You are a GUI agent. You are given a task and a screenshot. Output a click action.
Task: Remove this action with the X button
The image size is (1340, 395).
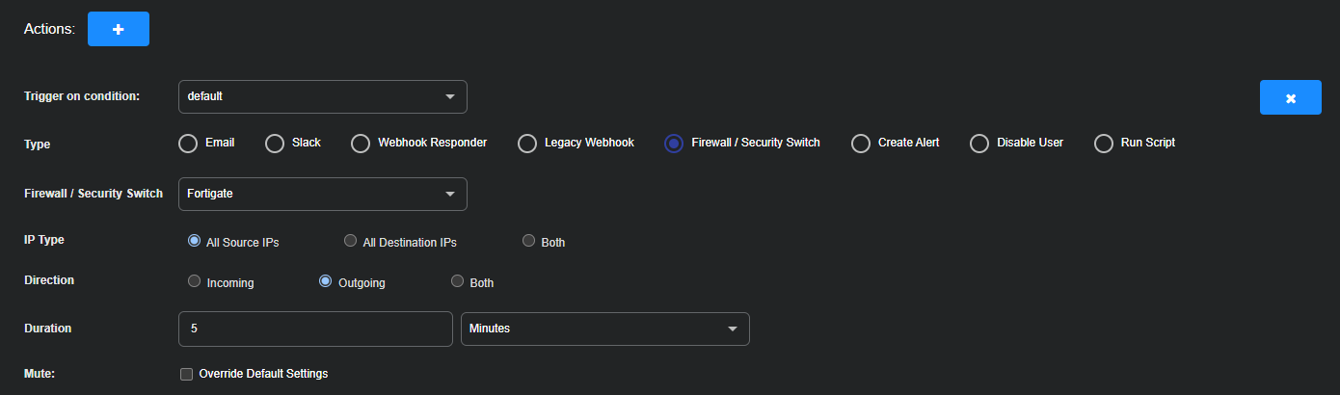tap(1290, 98)
